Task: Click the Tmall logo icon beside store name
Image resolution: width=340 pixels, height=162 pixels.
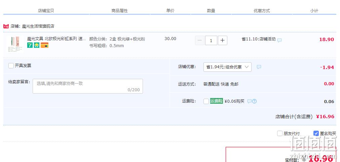Action: (x=6, y=27)
